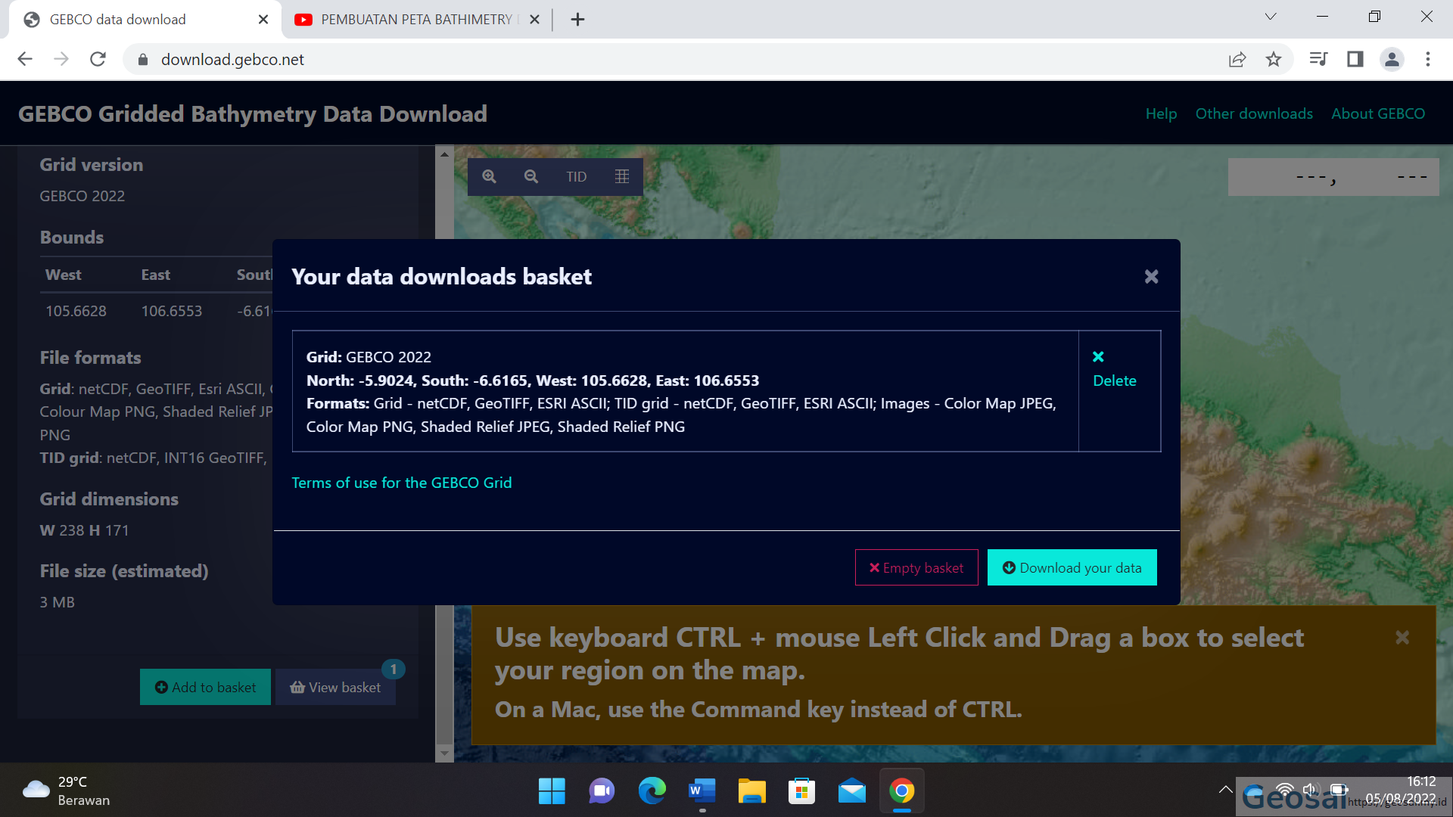
Task: Open File Explorer from taskbar
Action: 752,791
